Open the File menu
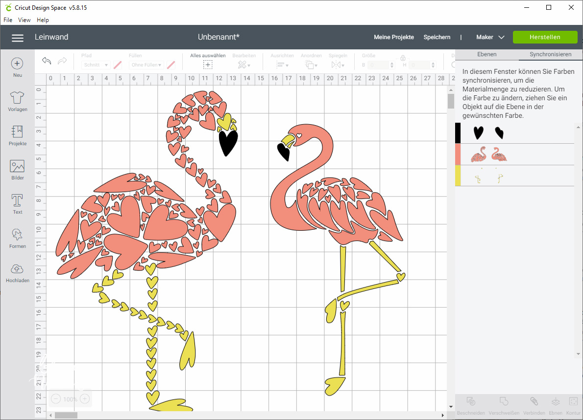 coord(8,20)
